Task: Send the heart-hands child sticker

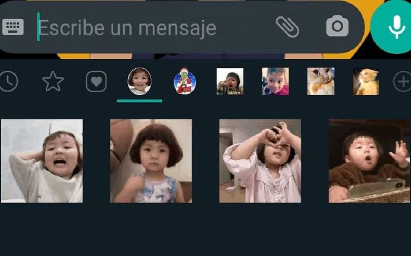Action: [x=260, y=161]
